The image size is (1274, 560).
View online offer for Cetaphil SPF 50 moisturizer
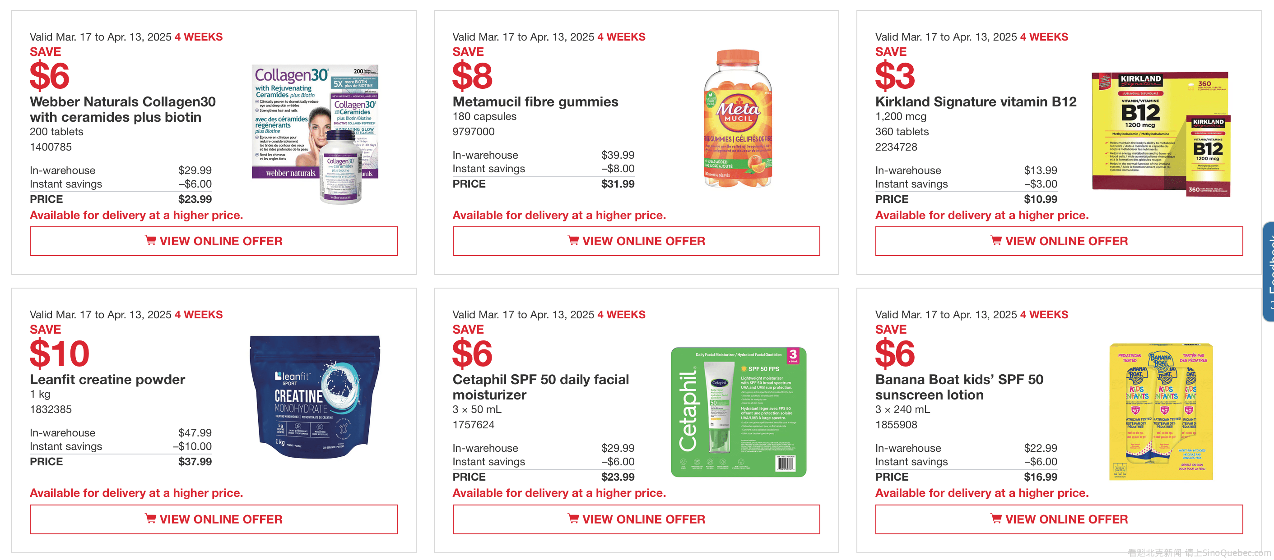pyautogui.click(x=636, y=519)
